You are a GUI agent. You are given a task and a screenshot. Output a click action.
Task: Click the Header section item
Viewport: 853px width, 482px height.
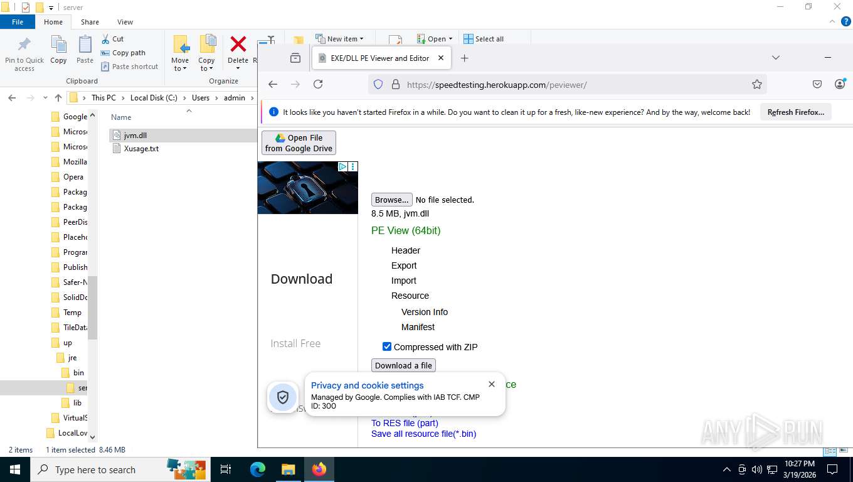tap(406, 250)
